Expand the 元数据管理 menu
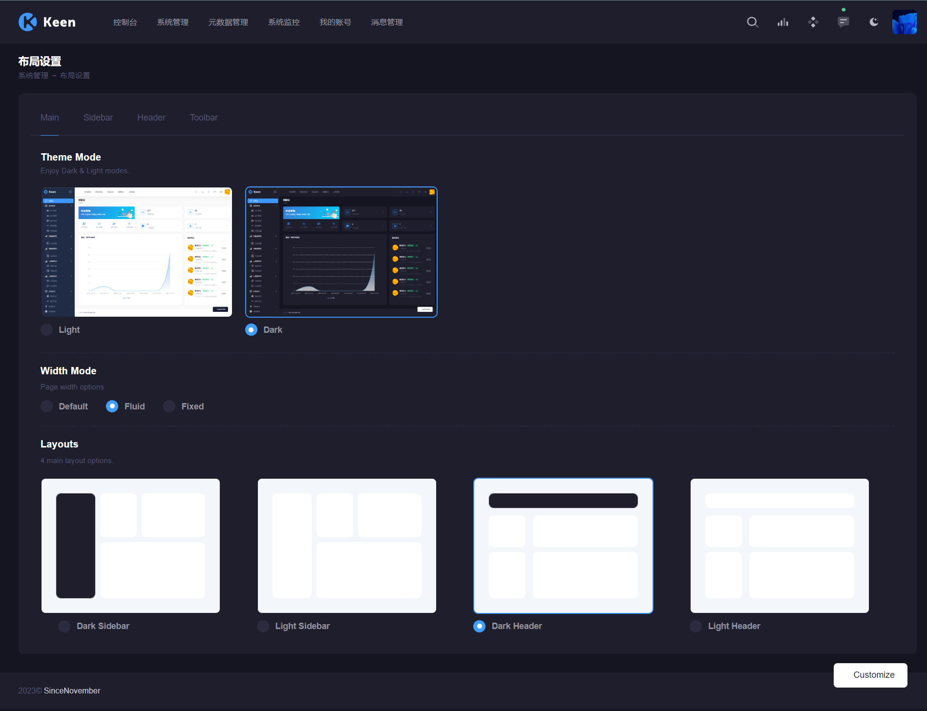The height and width of the screenshot is (711, 927). [x=228, y=22]
